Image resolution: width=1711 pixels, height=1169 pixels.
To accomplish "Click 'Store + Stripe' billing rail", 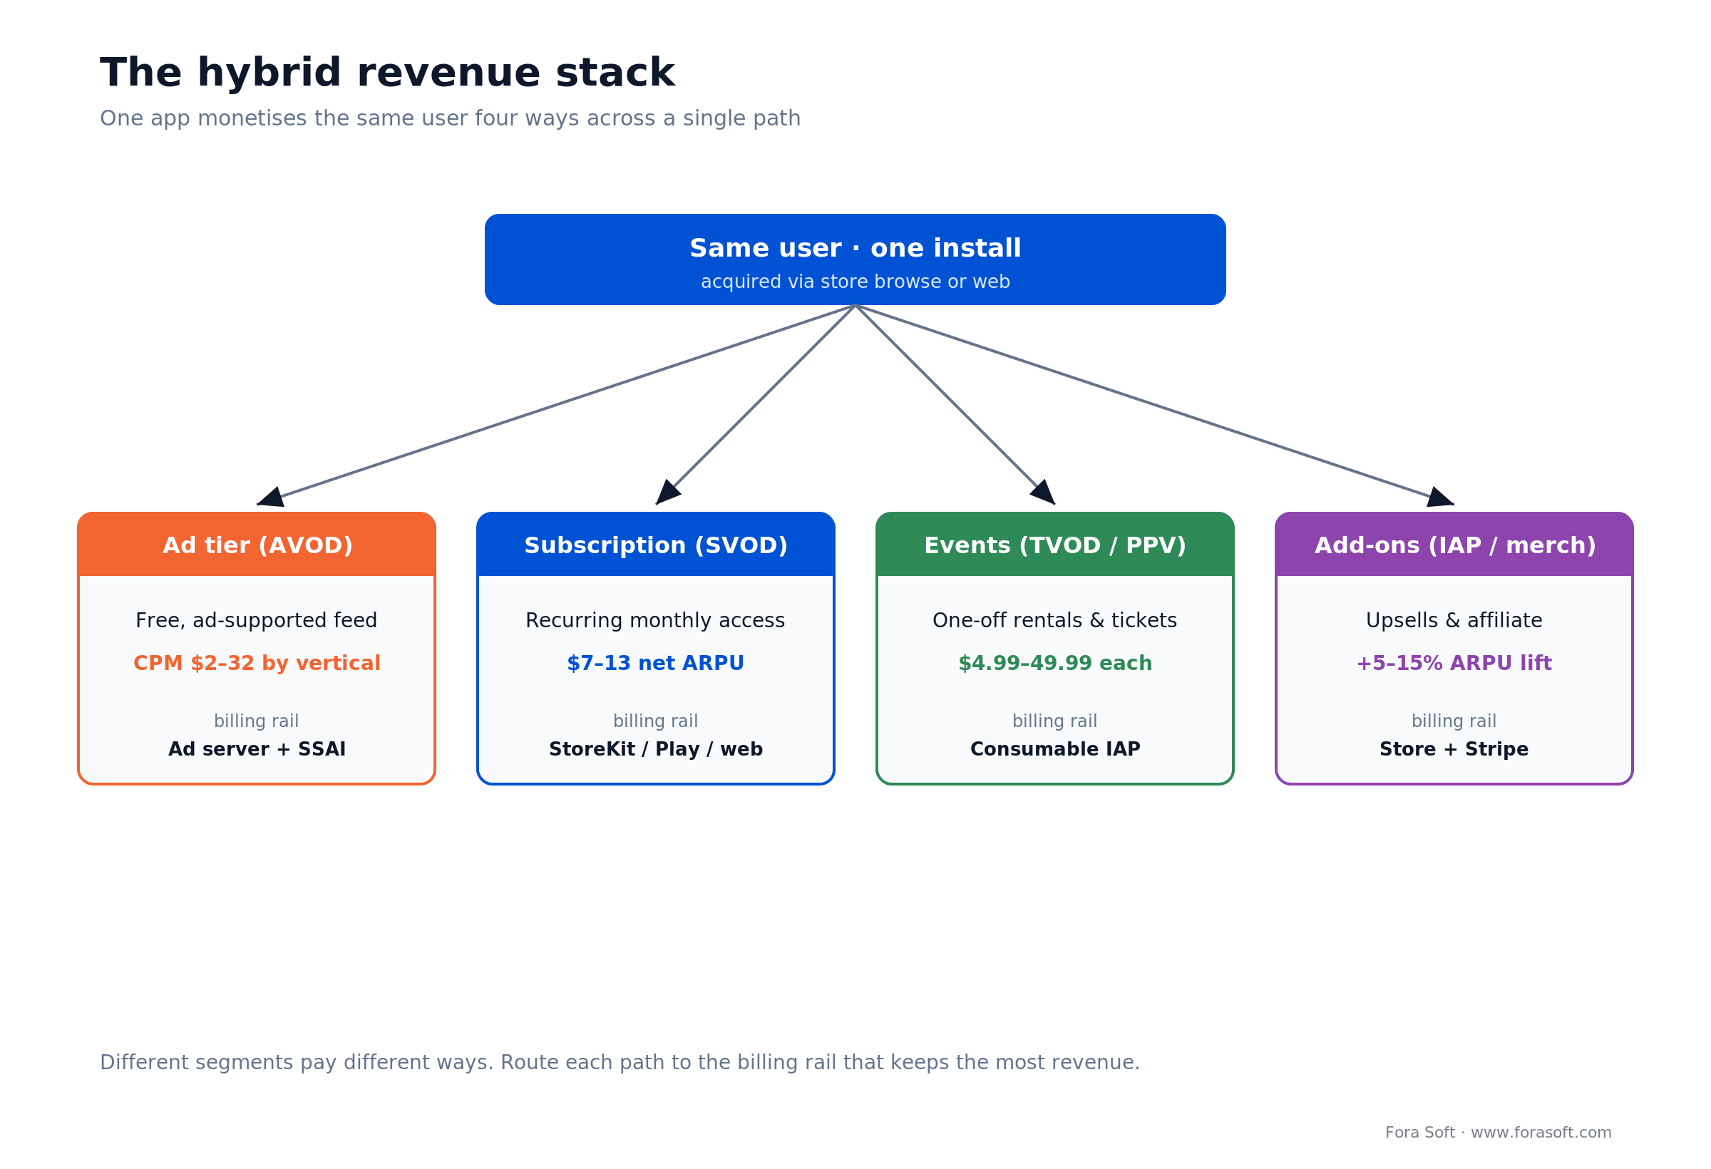I will (x=1454, y=749).
